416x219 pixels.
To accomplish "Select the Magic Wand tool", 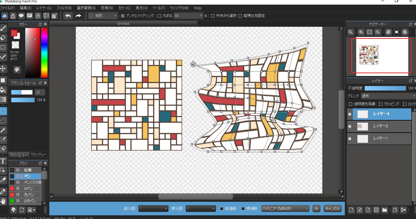I will (x=3, y=130).
